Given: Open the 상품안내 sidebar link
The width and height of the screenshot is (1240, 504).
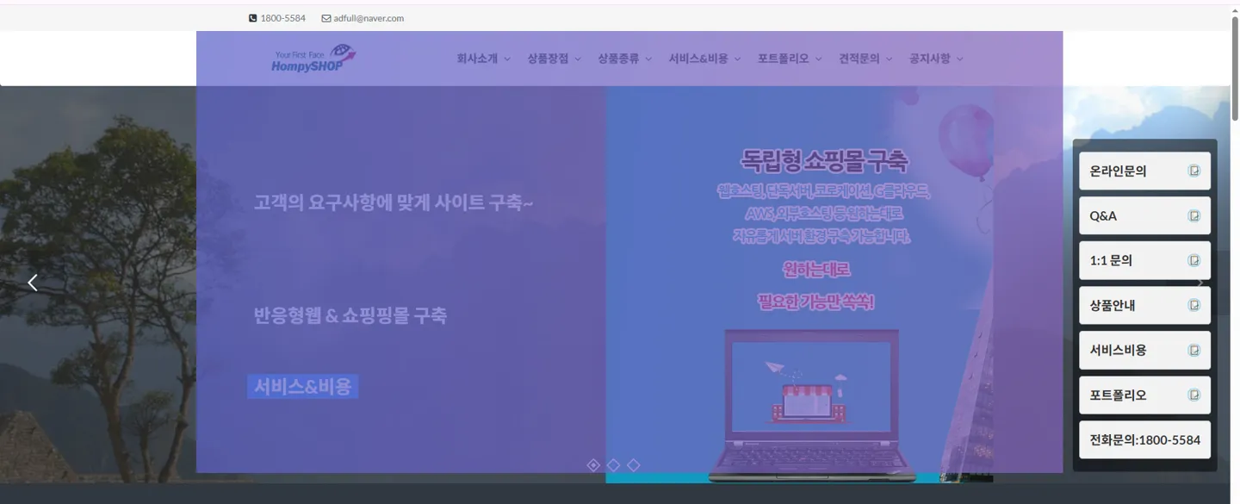Looking at the screenshot, I should (x=1144, y=305).
